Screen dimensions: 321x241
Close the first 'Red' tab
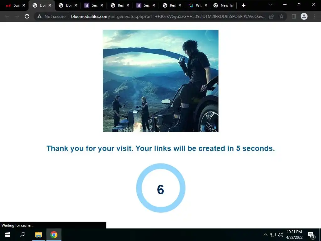[x=128, y=6]
